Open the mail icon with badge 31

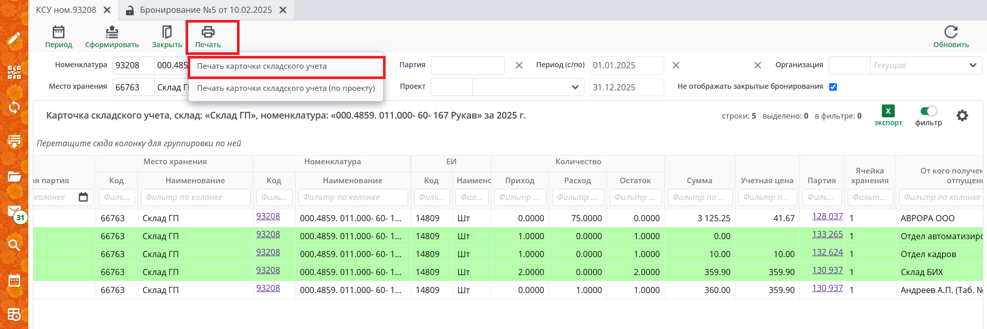[14, 211]
